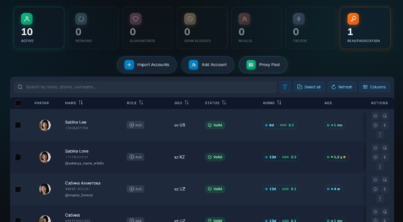
Task: Sort the table by Name column
Action: point(74,103)
